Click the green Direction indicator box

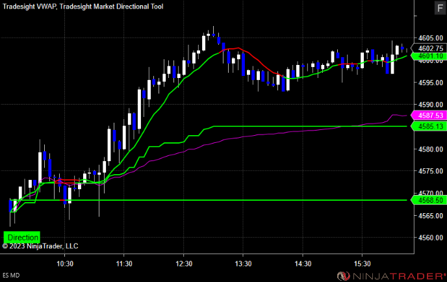coord(22,237)
